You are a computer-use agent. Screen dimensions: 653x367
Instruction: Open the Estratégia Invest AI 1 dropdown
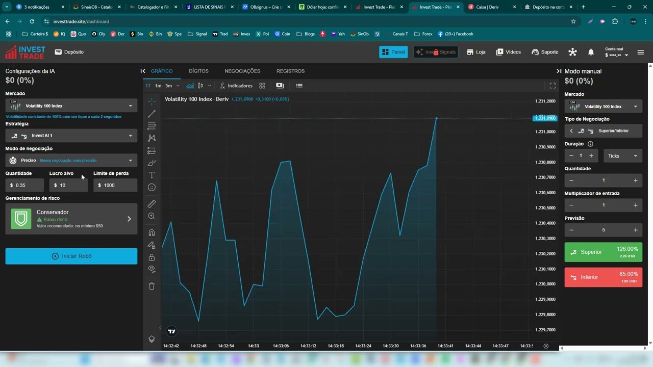tap(71, 136)
